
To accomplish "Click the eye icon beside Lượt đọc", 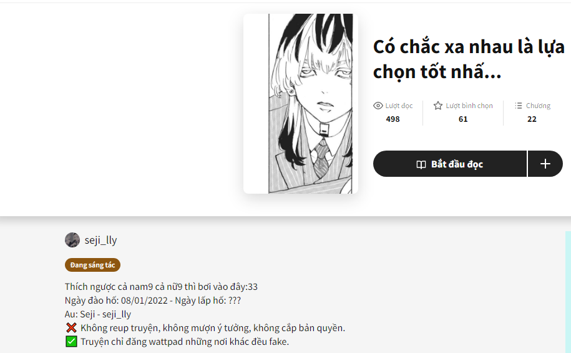I will click(378, 106).
